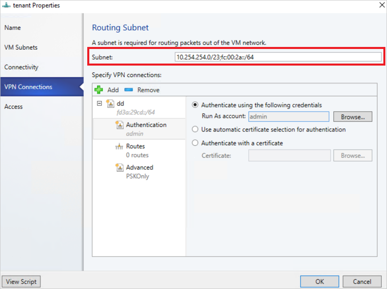Viewport: 387px width, 289px height.
Task: Click the View Script button
Action: pos(21,281)
